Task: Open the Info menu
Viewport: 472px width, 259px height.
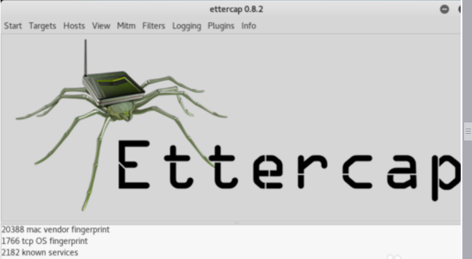Action: [x=248, y=26]
